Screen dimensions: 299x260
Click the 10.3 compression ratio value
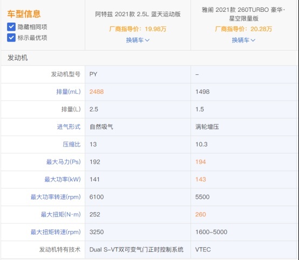click(x=201, y=144)
